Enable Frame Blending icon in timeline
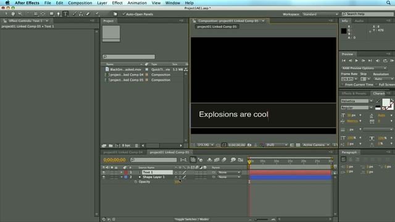Image resolution: width=395 pixels, height=222 pixels. coord(217,160)
